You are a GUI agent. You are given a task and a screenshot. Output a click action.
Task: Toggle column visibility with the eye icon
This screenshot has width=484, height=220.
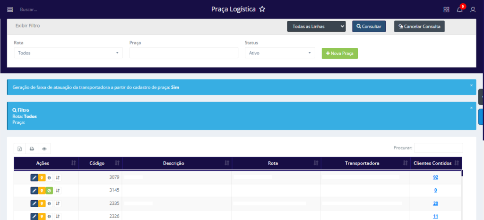tap(44, 149)
